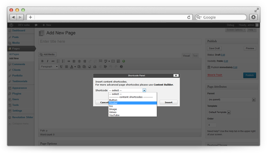
Task: Choose Divider from the shortcode list
Action: point(133,103)
